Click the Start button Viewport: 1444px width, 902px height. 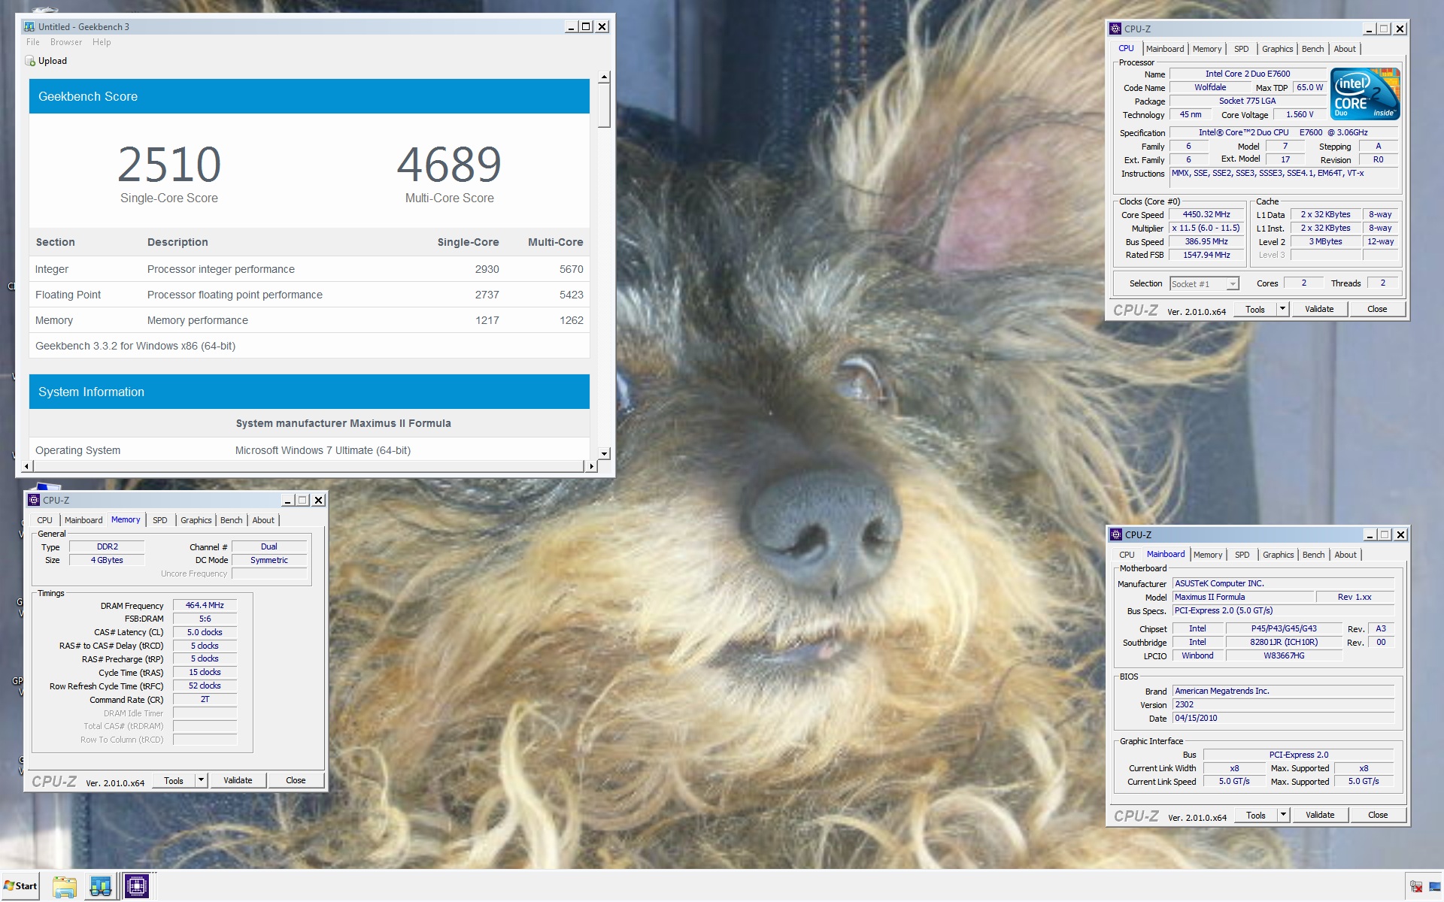pyautogui.click(x=20, y=886)
